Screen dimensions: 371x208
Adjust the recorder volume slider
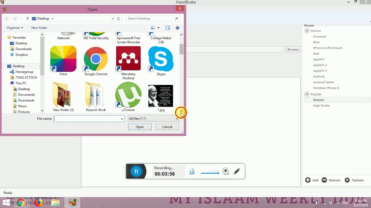[x=210, y=173]
